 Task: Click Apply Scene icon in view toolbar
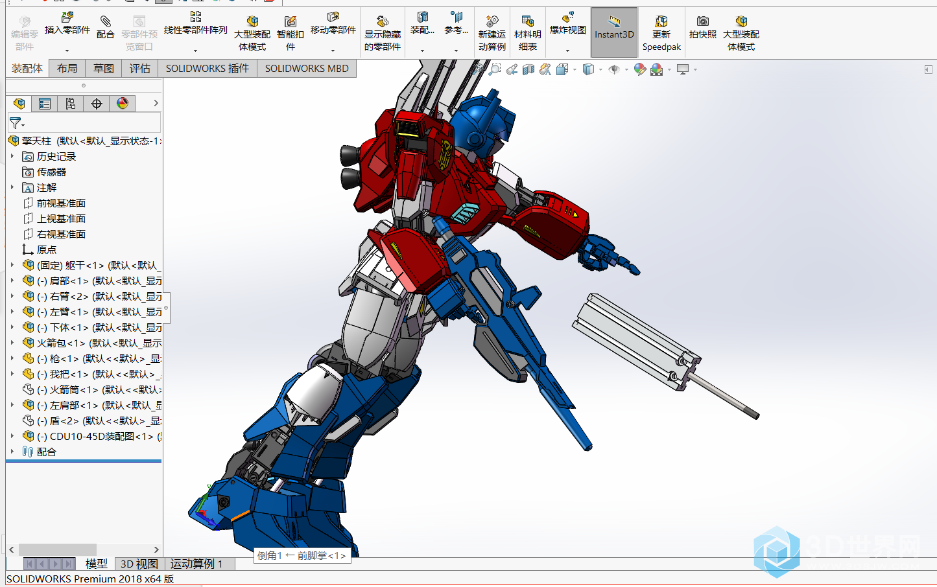tap(657, 69)
